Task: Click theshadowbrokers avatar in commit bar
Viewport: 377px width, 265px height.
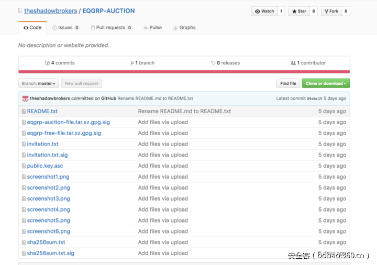Action: (x=25, y=98)
